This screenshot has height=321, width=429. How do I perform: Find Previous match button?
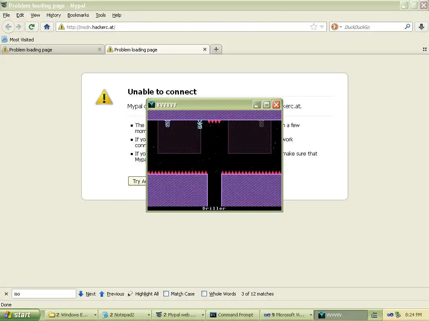(111, 294)
